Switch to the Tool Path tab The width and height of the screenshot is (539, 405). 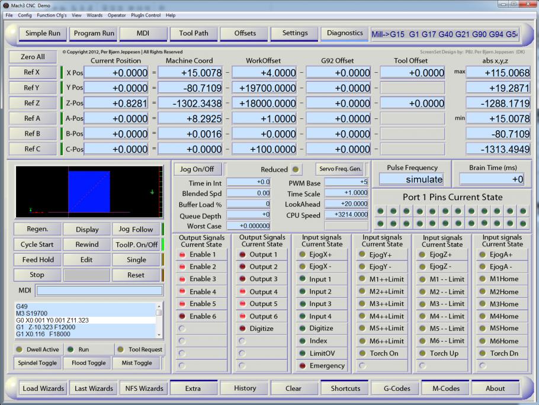pos(194,34)
